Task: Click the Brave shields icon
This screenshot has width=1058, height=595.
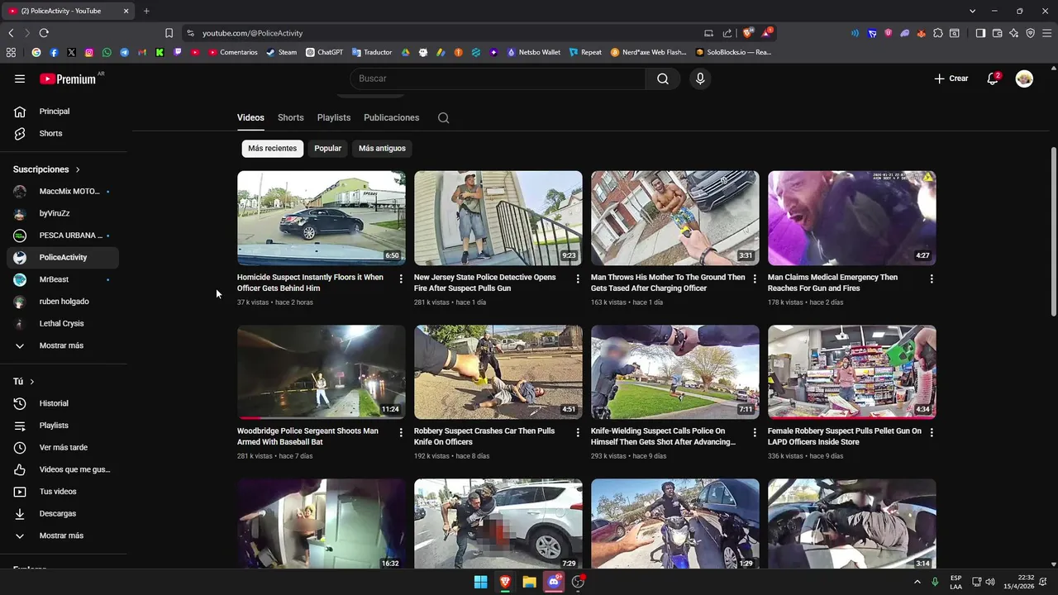Action: 747,33
